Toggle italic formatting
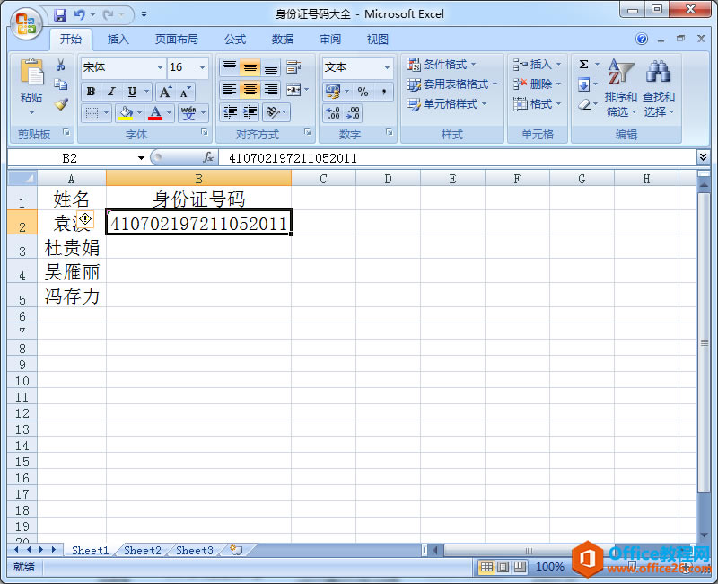The height and width of the screenshot is (584, 718). tap(111, 92)
